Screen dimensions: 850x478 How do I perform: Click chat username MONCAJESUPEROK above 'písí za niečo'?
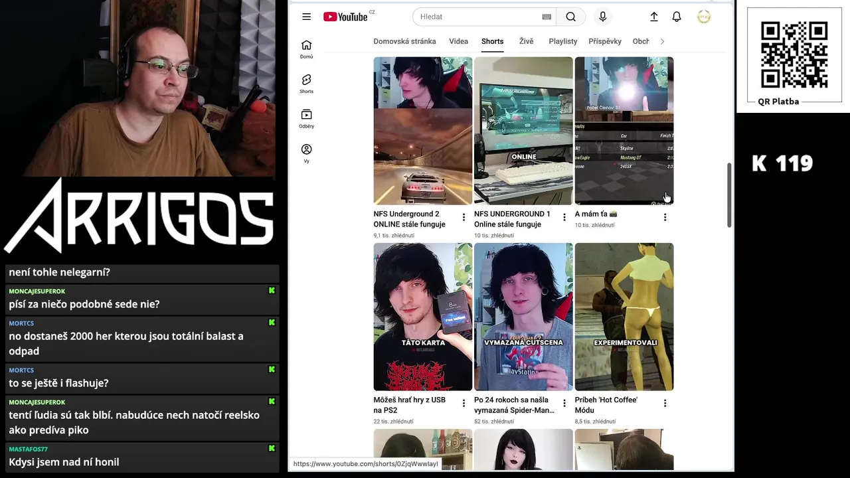click(x=37, y=291)
